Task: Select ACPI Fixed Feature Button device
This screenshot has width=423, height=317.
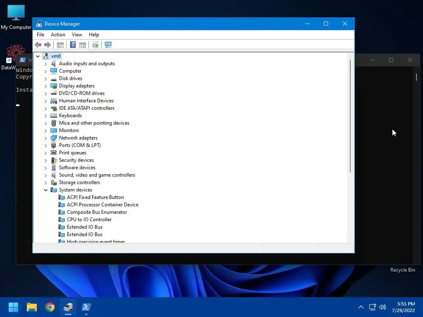Action: [x=95, y=197]
